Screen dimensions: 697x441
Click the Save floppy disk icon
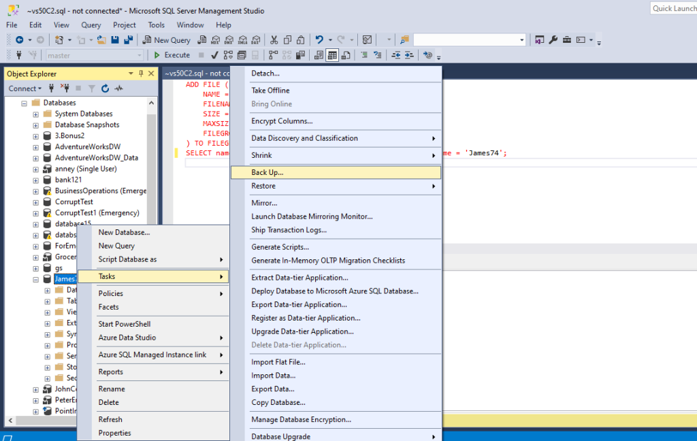(115, 40)
